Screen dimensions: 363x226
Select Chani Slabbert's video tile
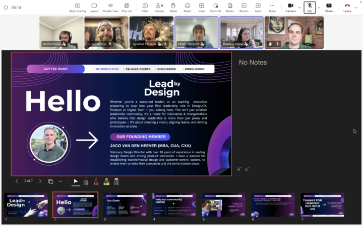tap(197, 33)
